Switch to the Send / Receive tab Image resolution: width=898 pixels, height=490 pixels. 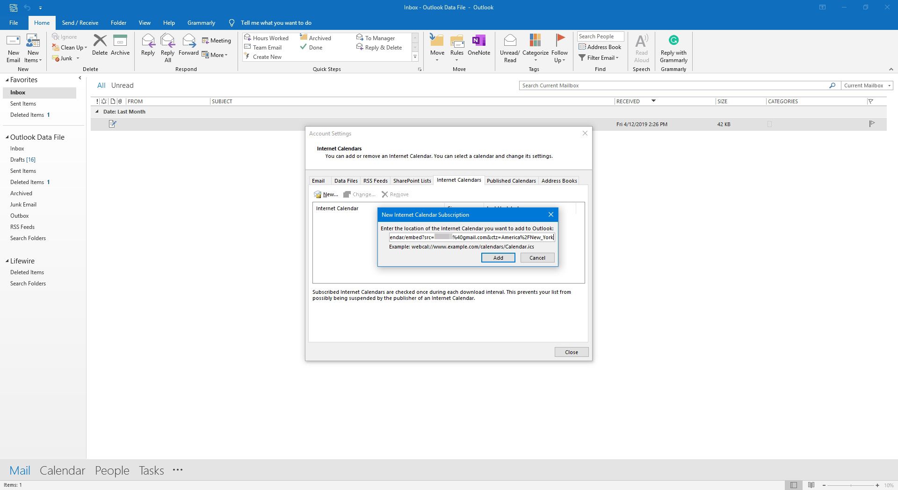(80, 22)
